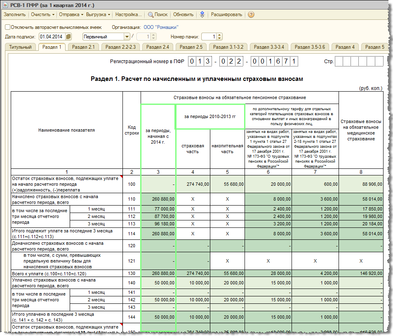The image size is (393, 336).
Task: Expand the Первичный report type combo box
Action: click(x=127, y=37)
